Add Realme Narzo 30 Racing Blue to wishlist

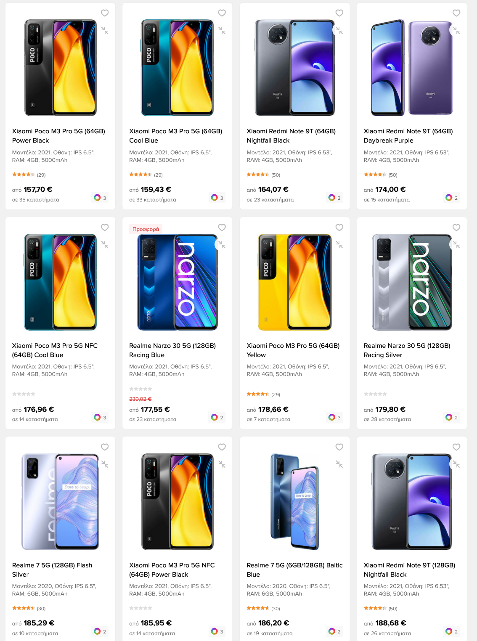(x=222, y=228)
